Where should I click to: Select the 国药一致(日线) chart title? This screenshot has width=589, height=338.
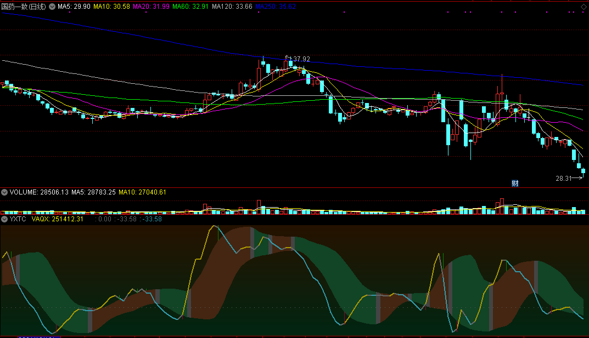[x=24, y=7]
